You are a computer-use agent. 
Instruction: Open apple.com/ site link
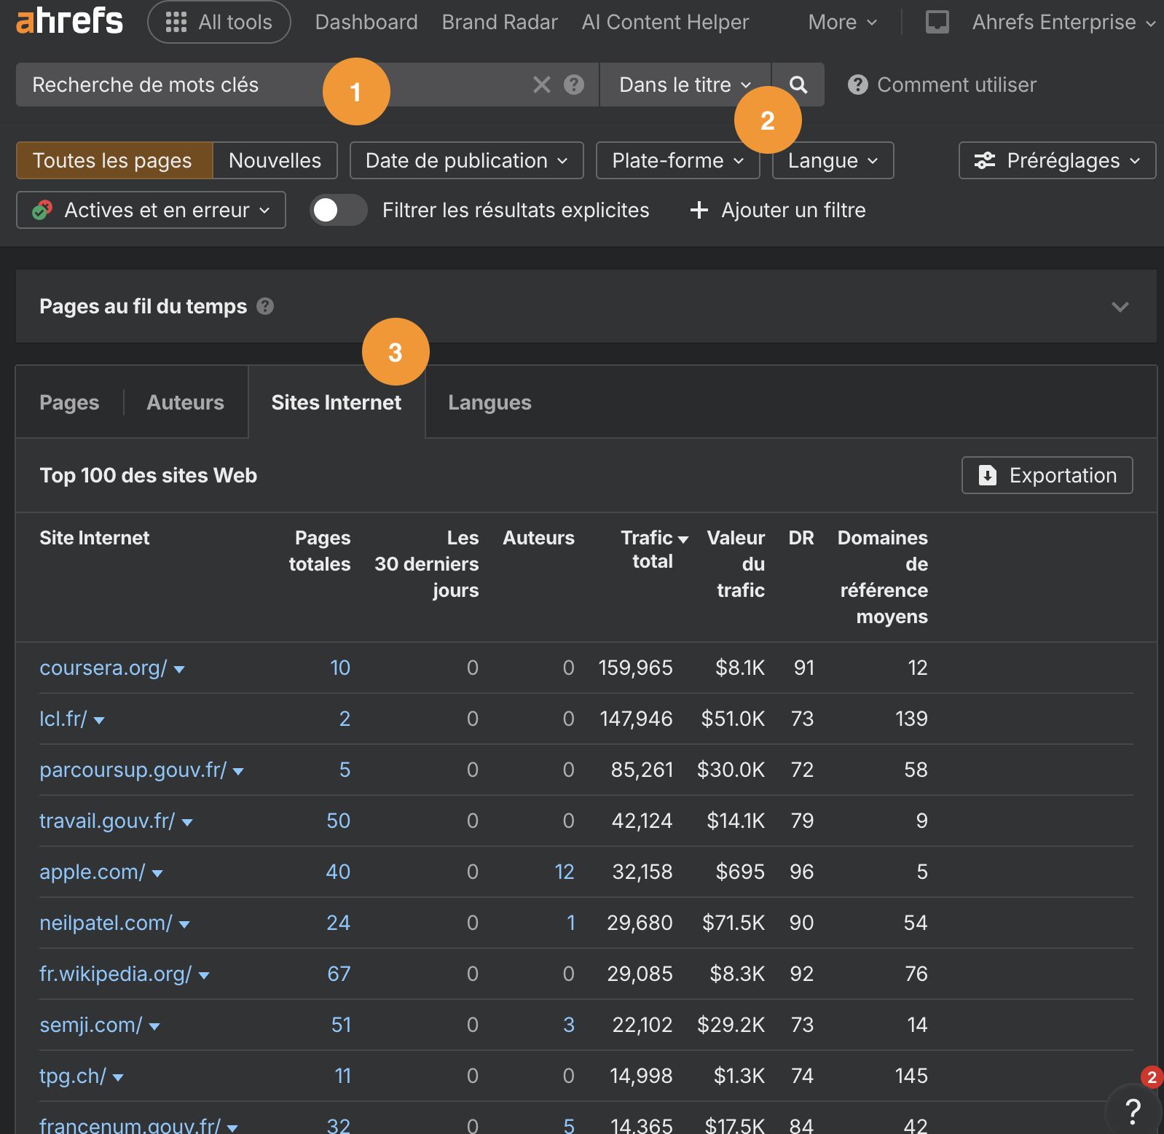(93, 872)
